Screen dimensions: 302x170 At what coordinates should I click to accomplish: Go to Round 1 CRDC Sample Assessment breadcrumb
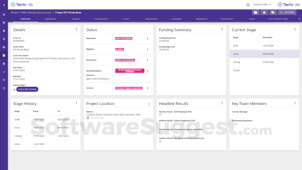tap(31, 12)
